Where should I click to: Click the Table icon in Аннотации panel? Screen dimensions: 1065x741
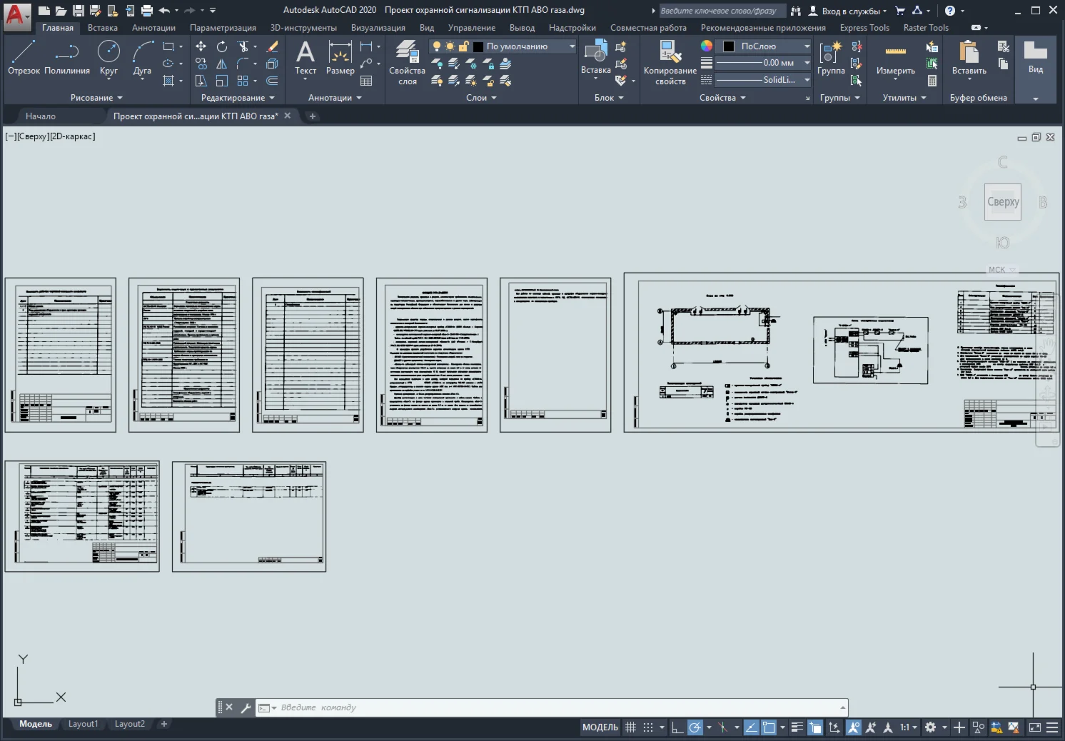click(x=366, y=81)
